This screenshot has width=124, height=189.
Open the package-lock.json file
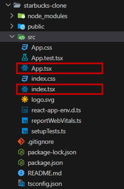point(52,152)
